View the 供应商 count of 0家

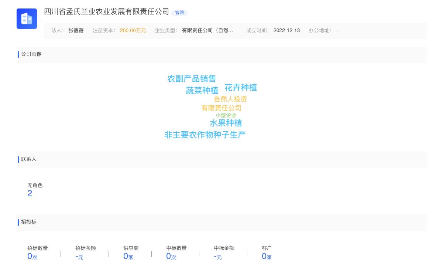coord(128,257)
